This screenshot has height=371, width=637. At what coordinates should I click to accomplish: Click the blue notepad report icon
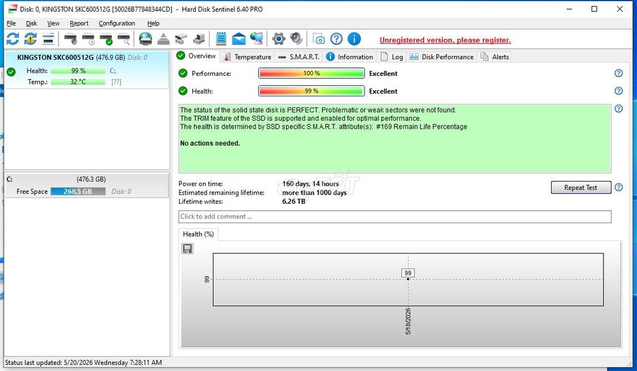click(221, 39)
